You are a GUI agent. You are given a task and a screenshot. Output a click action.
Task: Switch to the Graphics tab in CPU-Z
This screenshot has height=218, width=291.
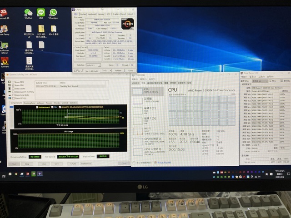(x=116, y=14)
